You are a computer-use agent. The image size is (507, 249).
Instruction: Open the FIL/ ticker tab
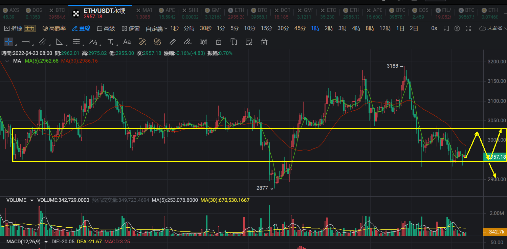(443, 14)
